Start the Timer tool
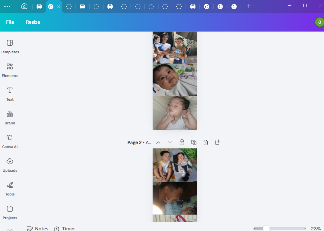Viewport: 324px width, 231px height. [x=65, y=228]
